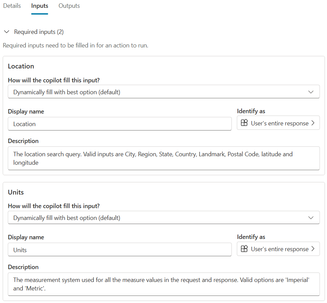This screenshot has width=327, height=303.
Task: Click the entity icon in Units' Identify as
Action: (244, 249)
